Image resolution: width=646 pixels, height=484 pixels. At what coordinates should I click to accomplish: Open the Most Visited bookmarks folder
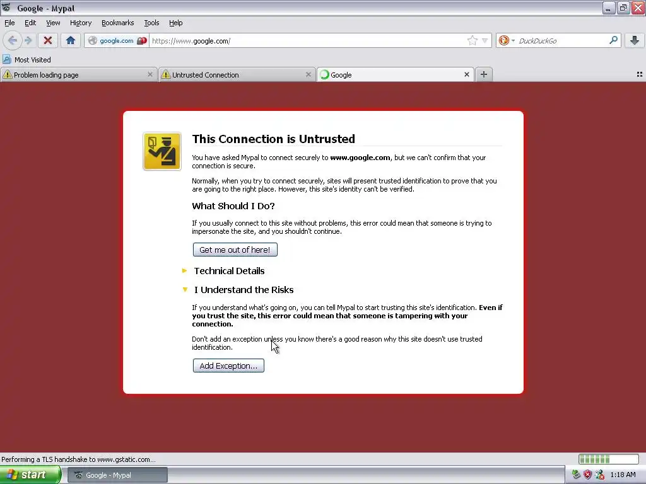point(26,60)
